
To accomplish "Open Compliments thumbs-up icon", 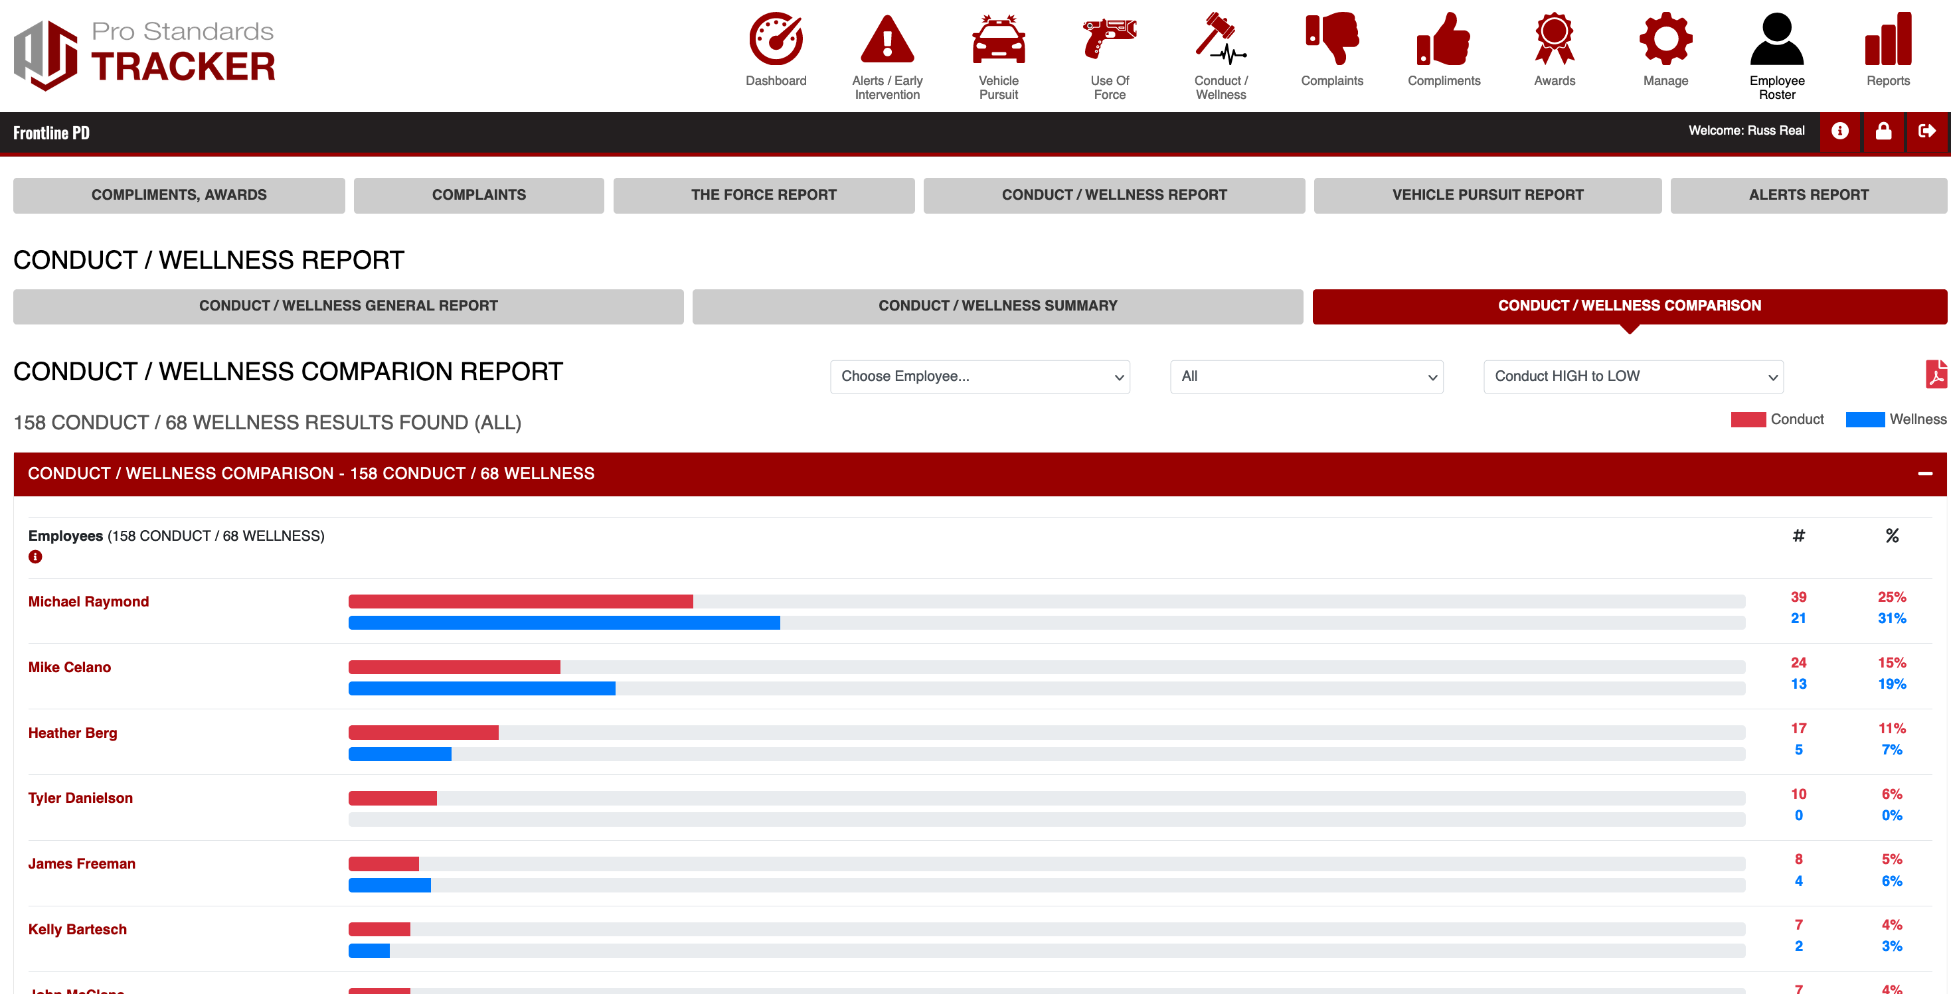I will (x=1444, y=39).
